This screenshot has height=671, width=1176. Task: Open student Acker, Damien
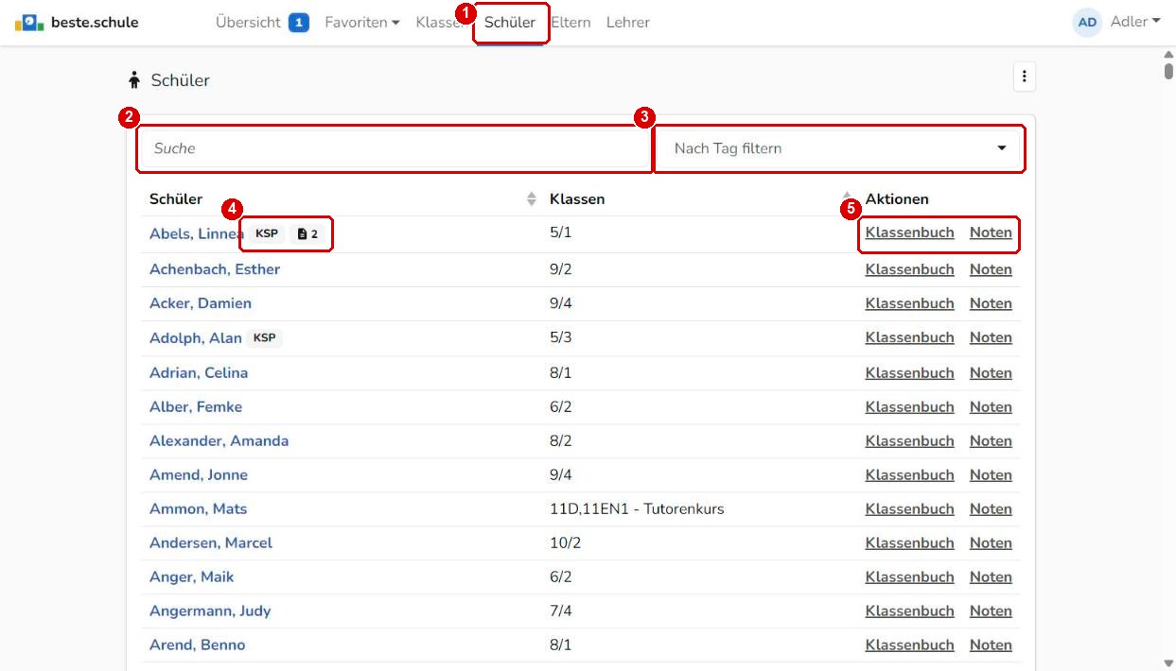point(201,303)
